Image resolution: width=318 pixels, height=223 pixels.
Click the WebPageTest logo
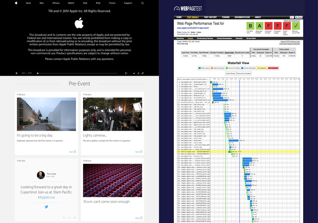coord(188,8)
